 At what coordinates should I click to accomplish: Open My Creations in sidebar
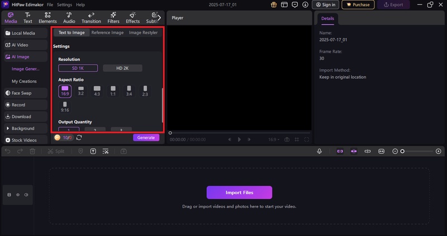(x=24, y=81)
